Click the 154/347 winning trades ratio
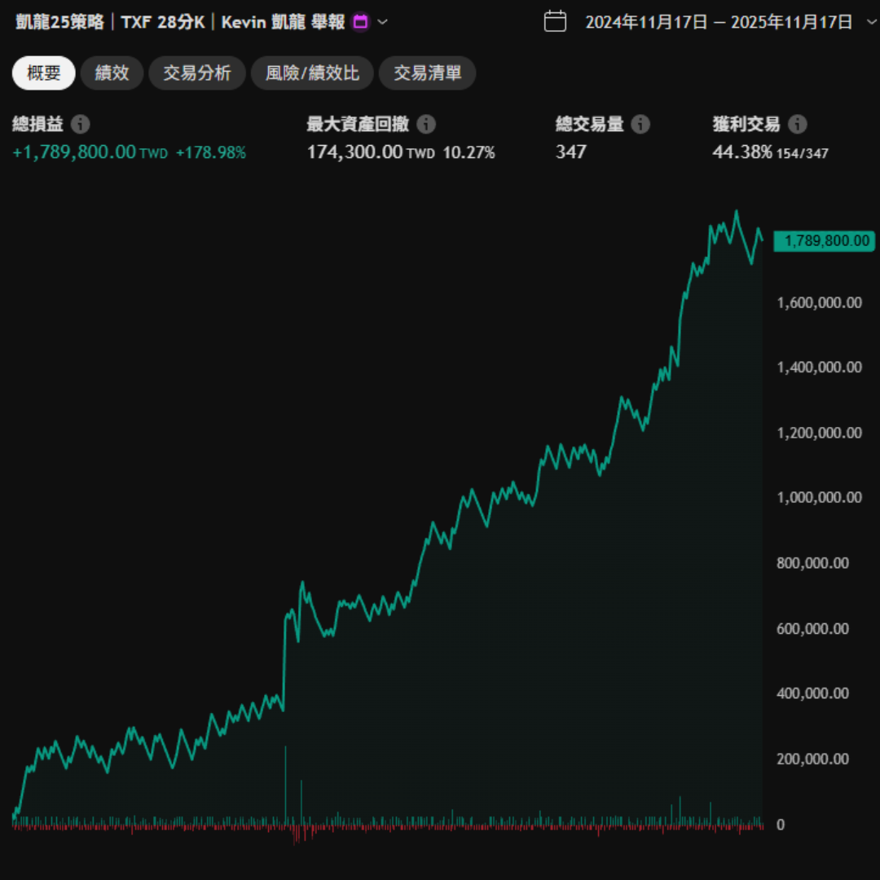 point(803,153)
